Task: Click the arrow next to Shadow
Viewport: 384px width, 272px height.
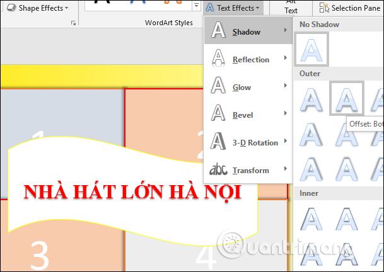Action: [285, 30]
